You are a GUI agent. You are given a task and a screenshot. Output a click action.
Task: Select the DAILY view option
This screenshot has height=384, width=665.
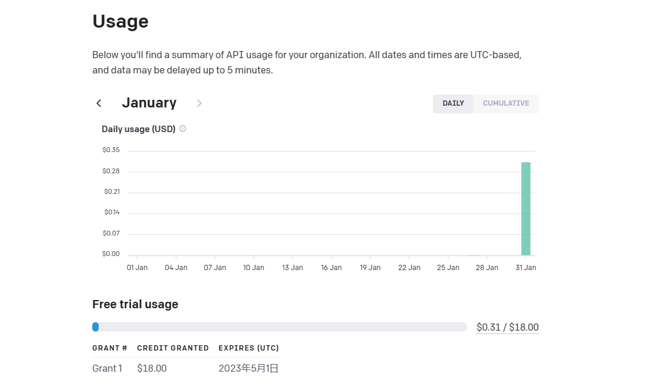click(x=453, y=103)
